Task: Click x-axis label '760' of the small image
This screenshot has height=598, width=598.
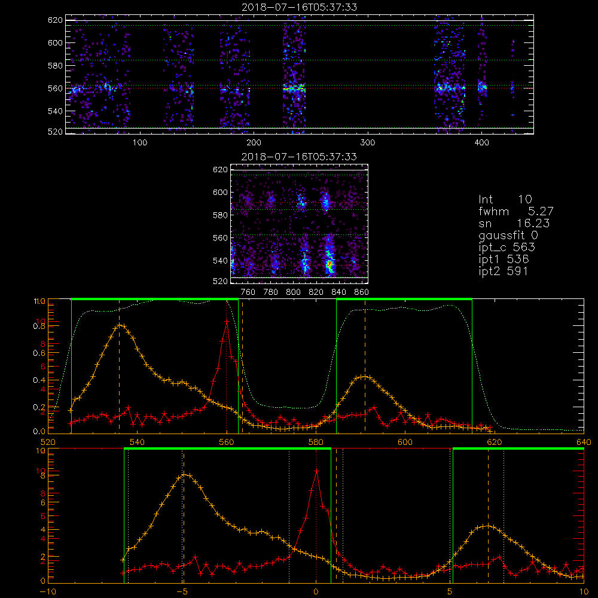Action: pos(248,292)
